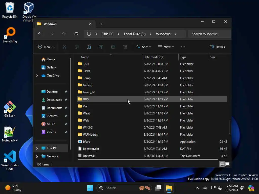Click the PC monitor icon in address bar
259x194 pixels.
[89, 34]
